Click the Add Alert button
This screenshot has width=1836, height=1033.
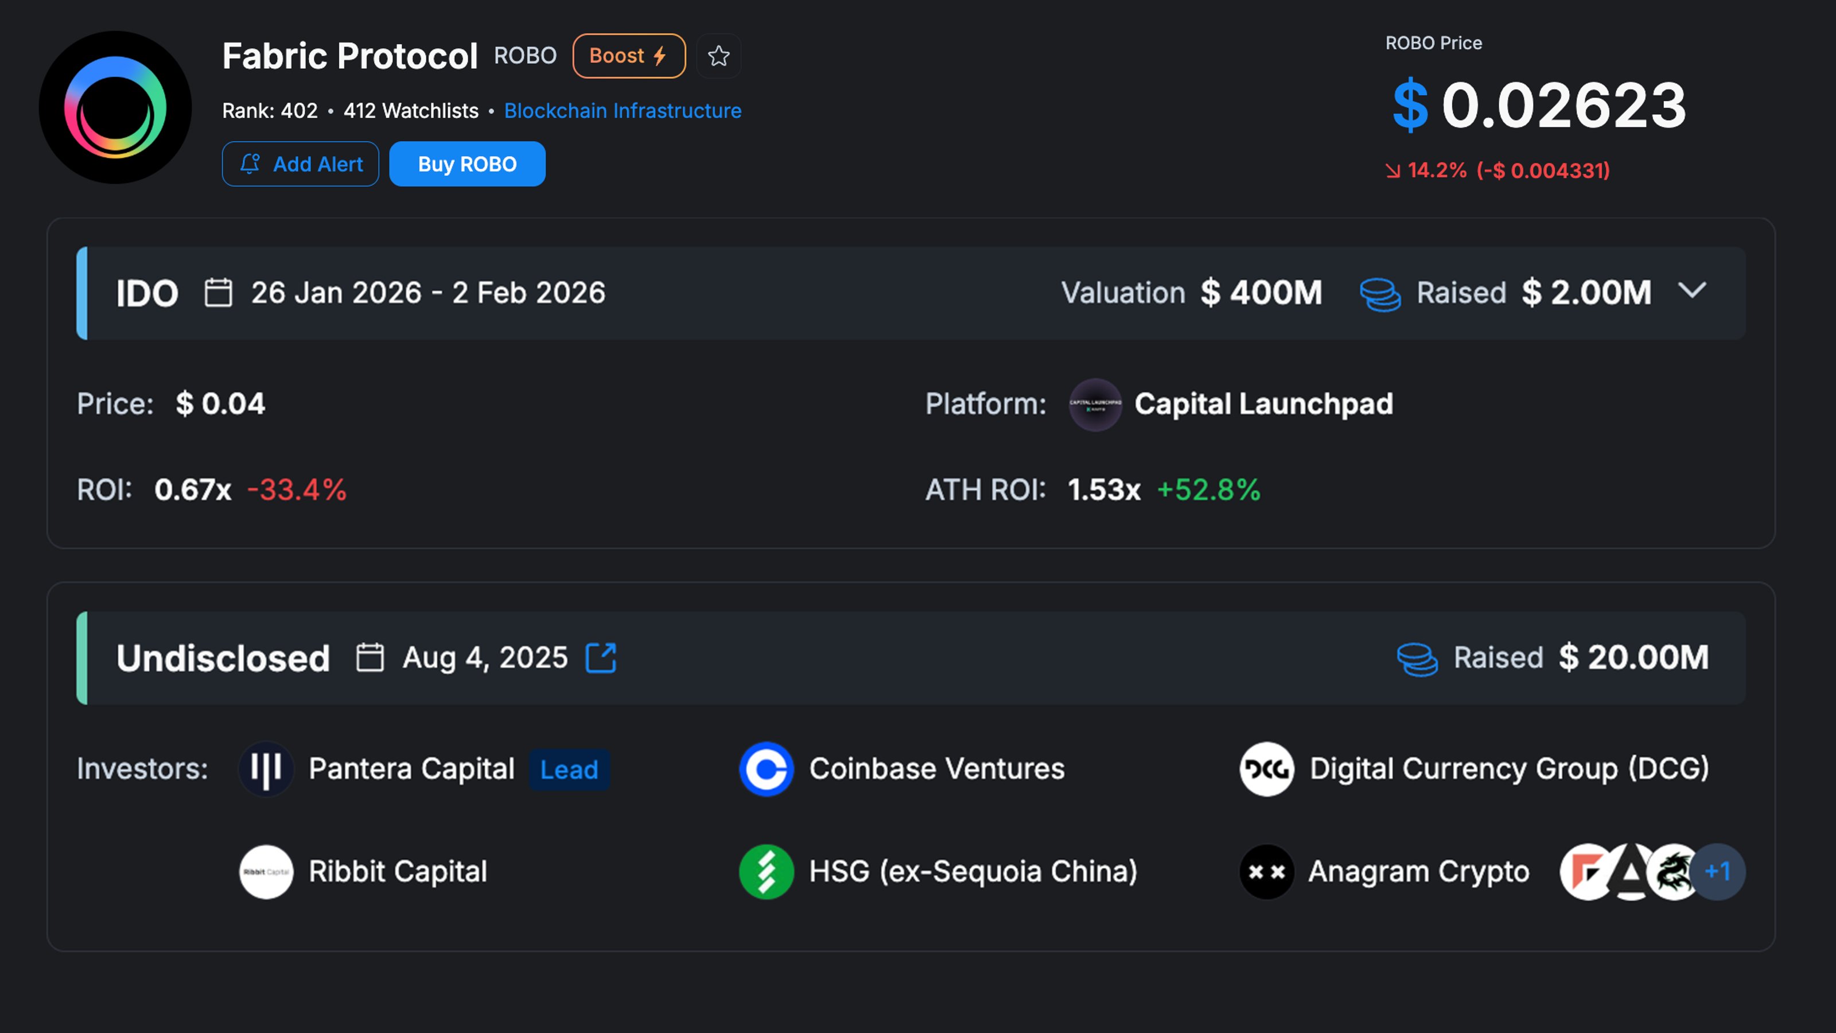300,164
